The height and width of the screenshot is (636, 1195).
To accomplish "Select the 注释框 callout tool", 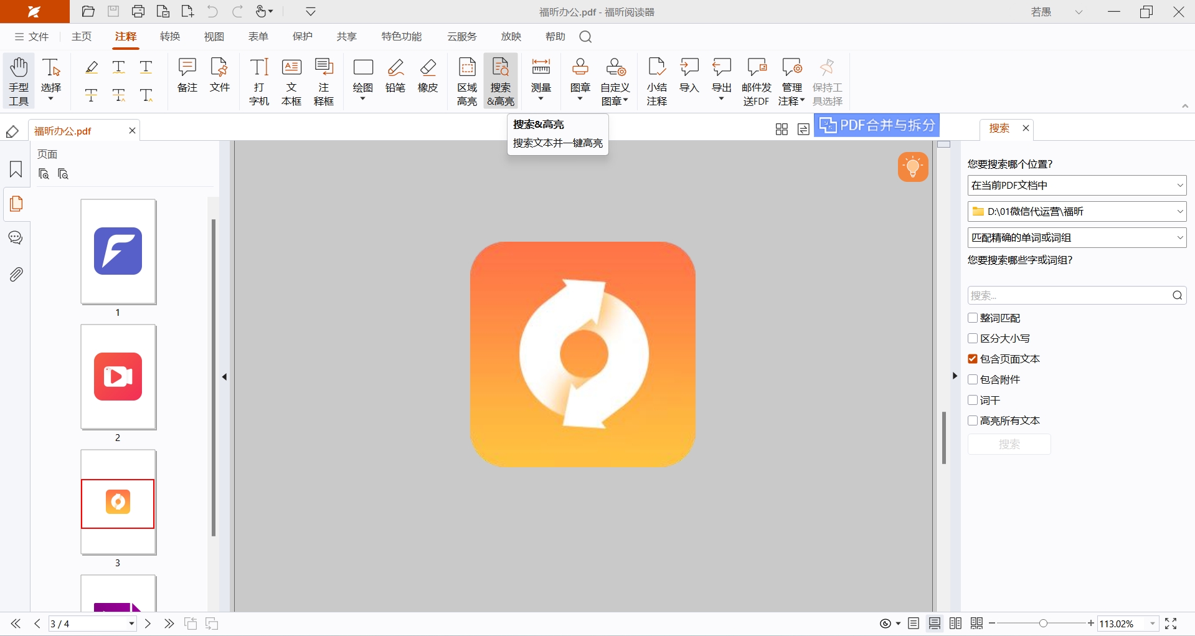I will [324, 82].
